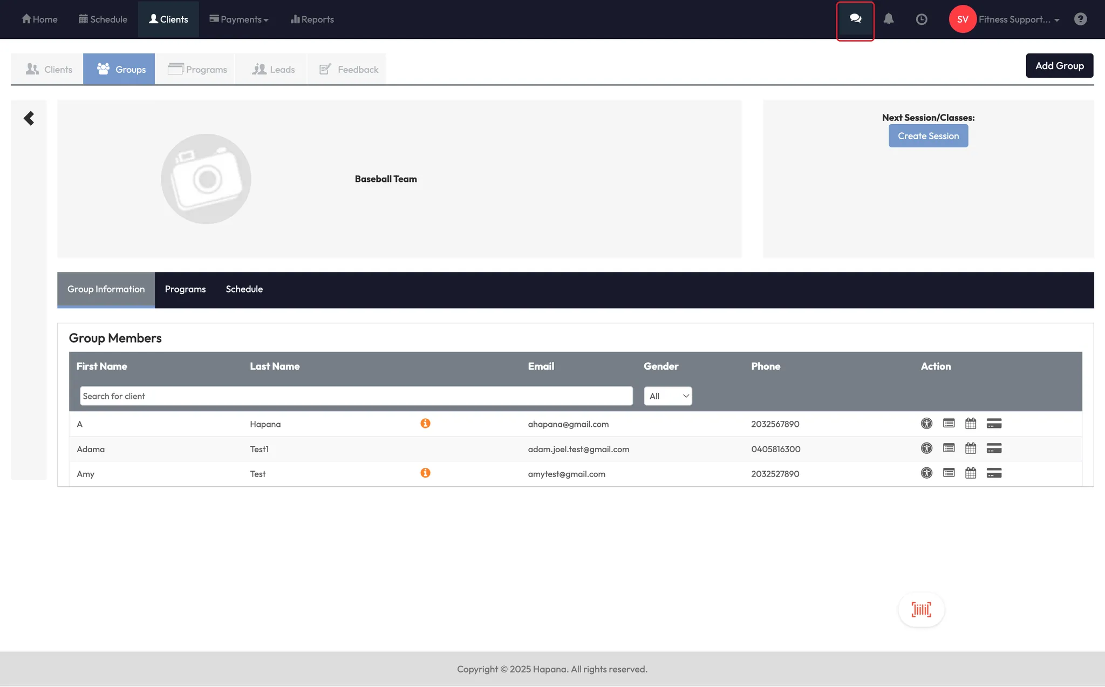The width and height of the screenshot is (1105, 687).
Task: Click the Search for client field
Action: coord(356,396)
